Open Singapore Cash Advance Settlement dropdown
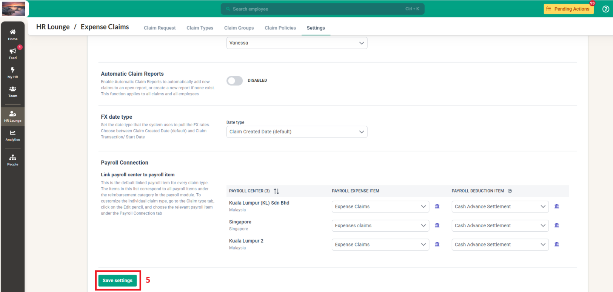The image size is (613, 292). (500, 226)
